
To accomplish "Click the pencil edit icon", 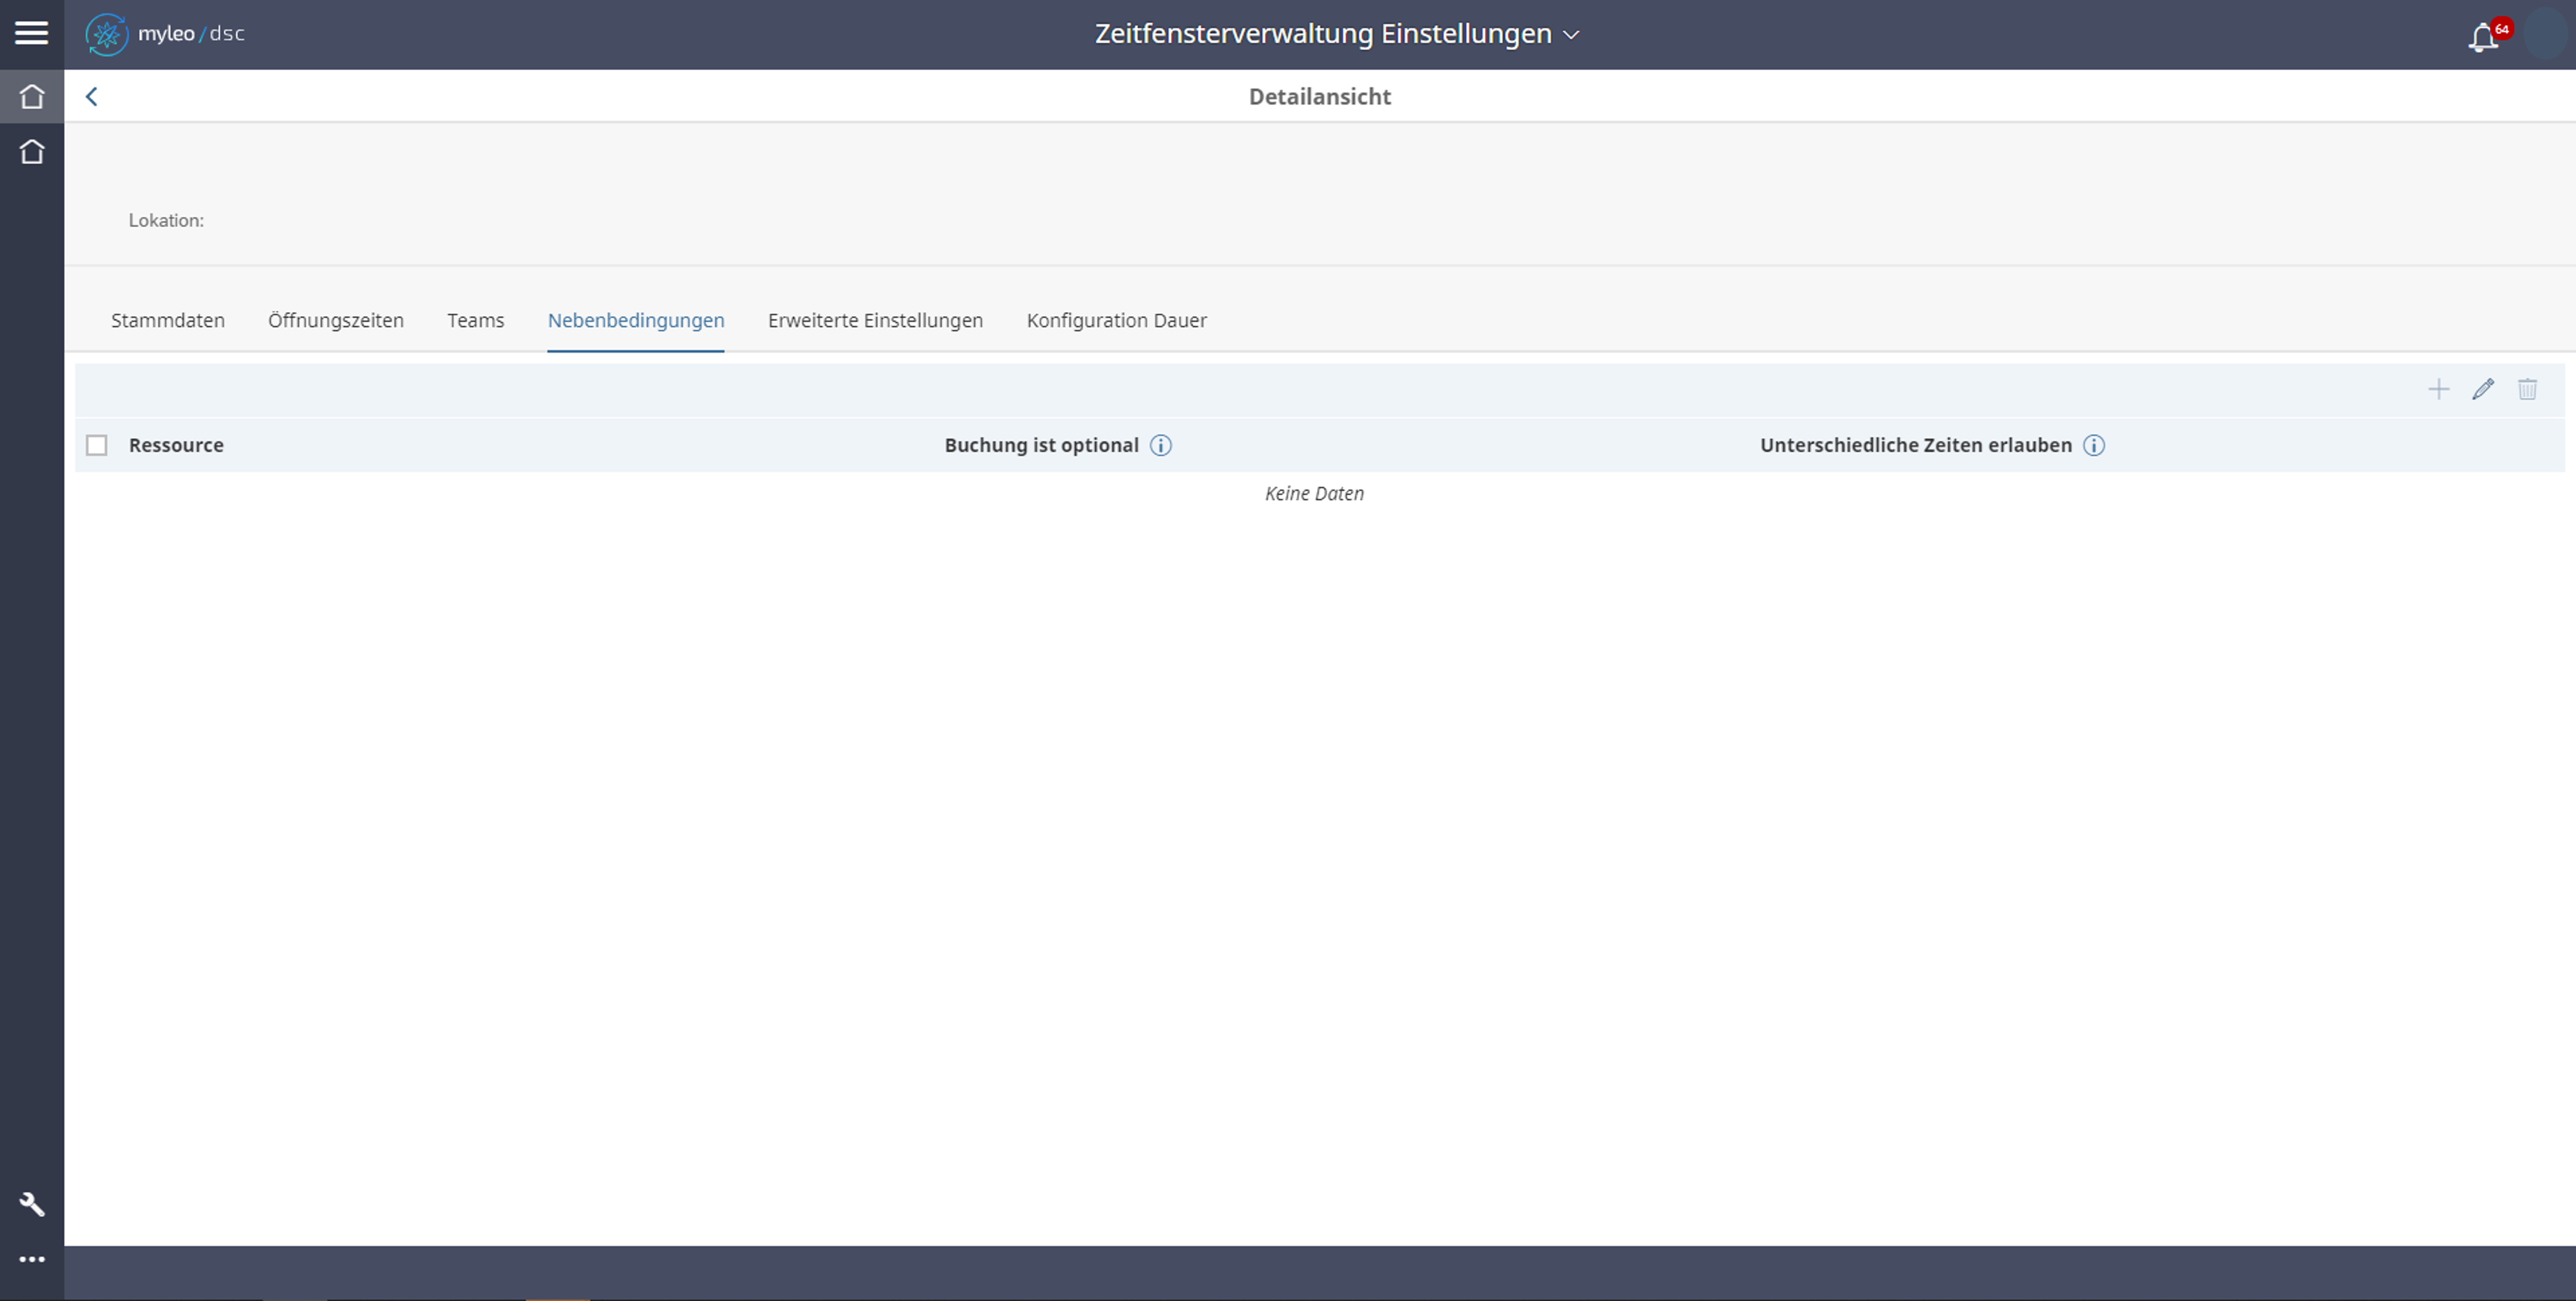I will [2483, 390].
